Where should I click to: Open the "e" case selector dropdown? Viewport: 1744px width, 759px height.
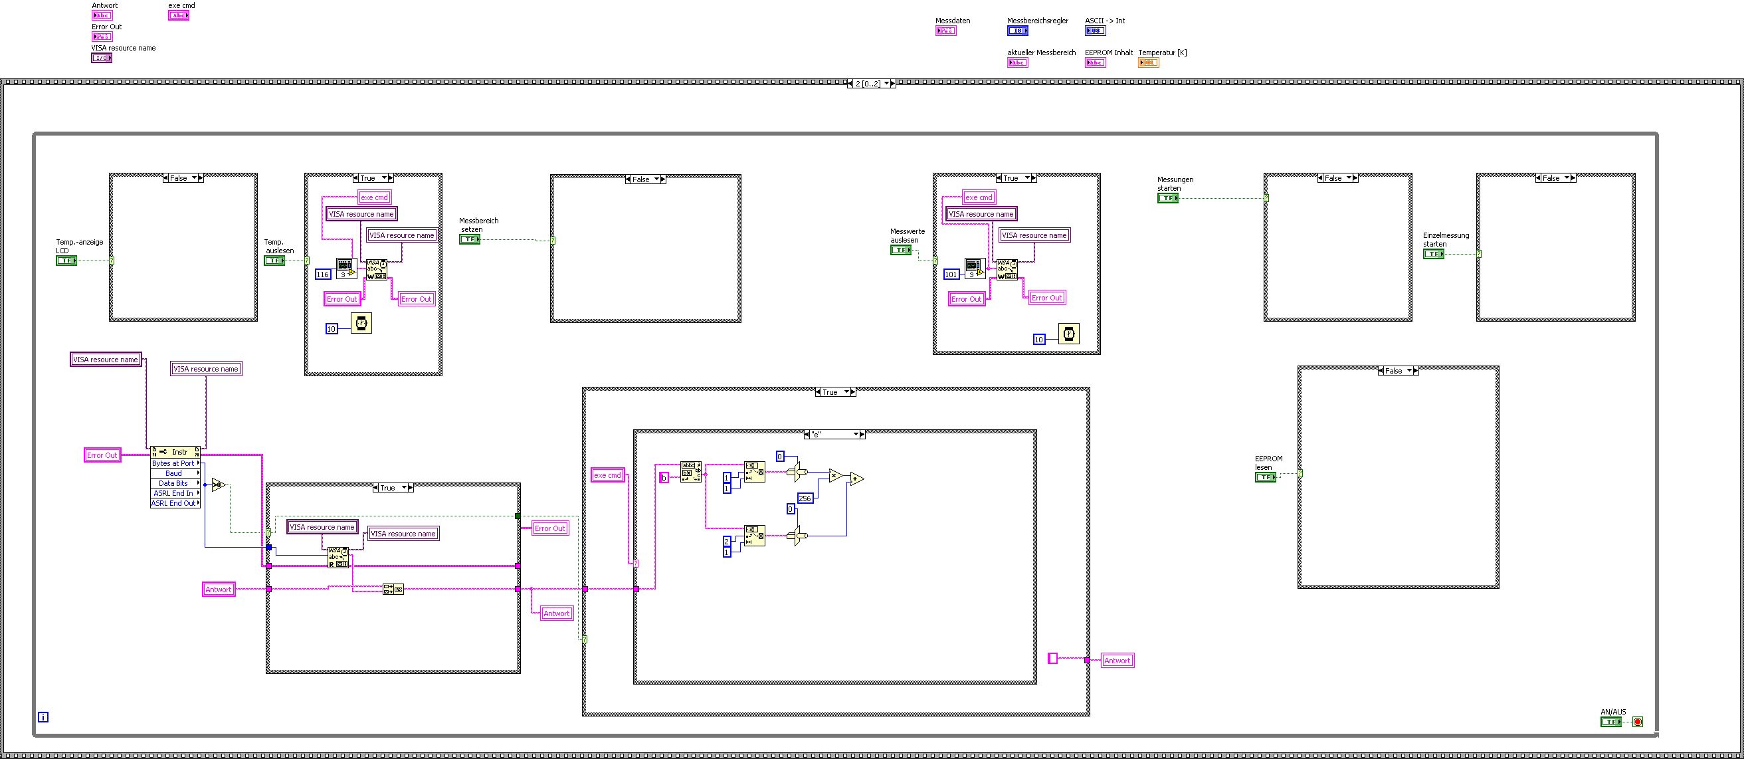coord(856,435)
